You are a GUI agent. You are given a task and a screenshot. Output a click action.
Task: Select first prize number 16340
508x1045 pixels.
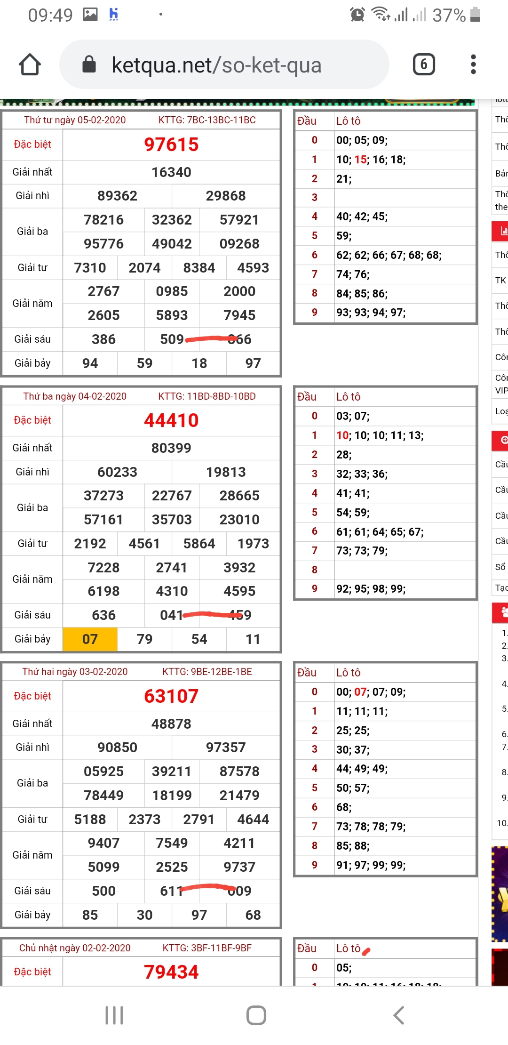pyautogui.click(x=171, y=172)
